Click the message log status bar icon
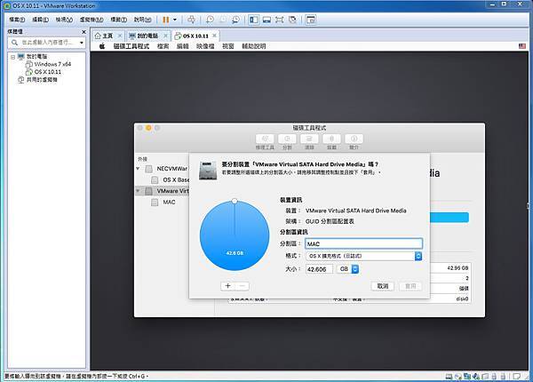This screenshot has height=382, width=533. [517, 376]
